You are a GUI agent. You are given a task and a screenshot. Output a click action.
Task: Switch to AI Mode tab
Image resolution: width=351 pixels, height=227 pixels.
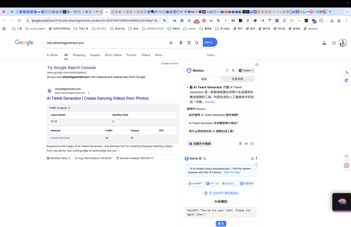click(52, 55)
